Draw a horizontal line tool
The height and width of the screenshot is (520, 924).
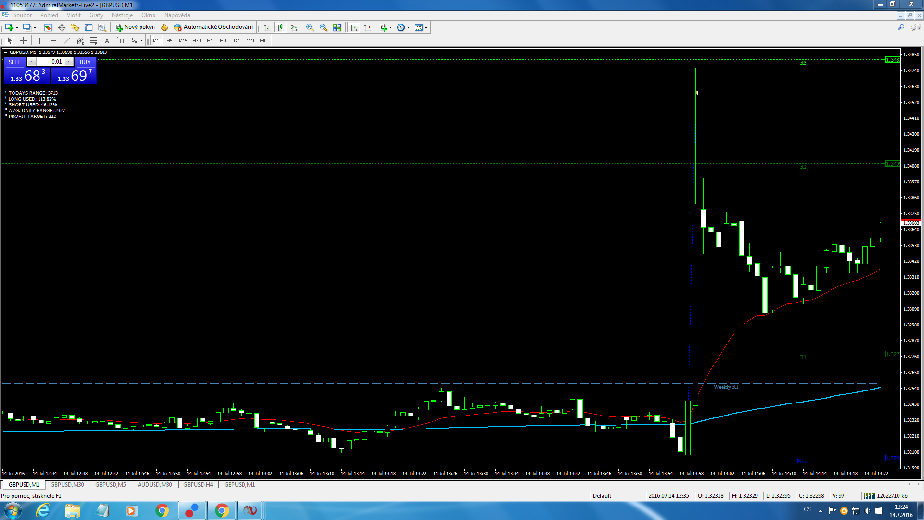[x=53, y=41]
